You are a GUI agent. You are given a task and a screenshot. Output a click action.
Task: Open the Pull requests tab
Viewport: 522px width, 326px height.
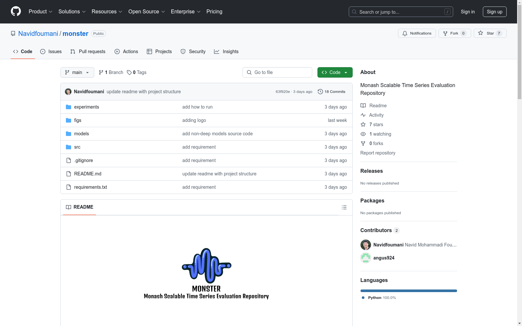pos(88,52)
